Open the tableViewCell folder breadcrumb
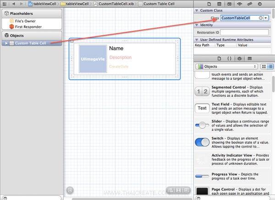275x200 pixels. click(75, 4)
